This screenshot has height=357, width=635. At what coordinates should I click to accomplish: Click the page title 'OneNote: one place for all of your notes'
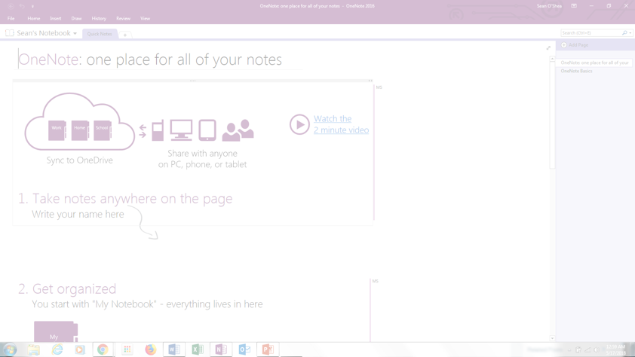coord(150,59)
